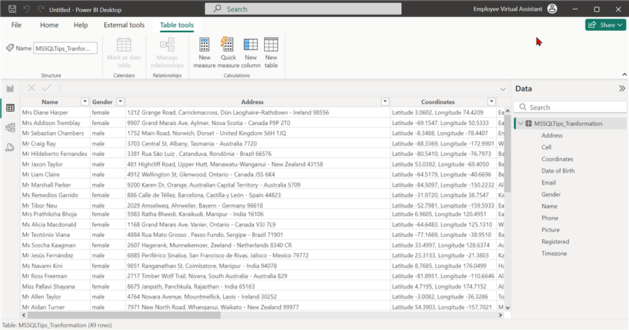Open the Address column filter dropdown
The width and height of the screenshot is (629, 330).
point(384,102)
